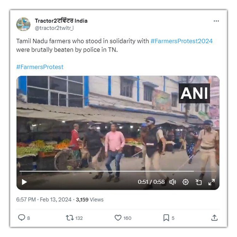Open the #FarmersProtest2024 hashtag
This screenshot has height=237, width=237.
click(181, 41)
